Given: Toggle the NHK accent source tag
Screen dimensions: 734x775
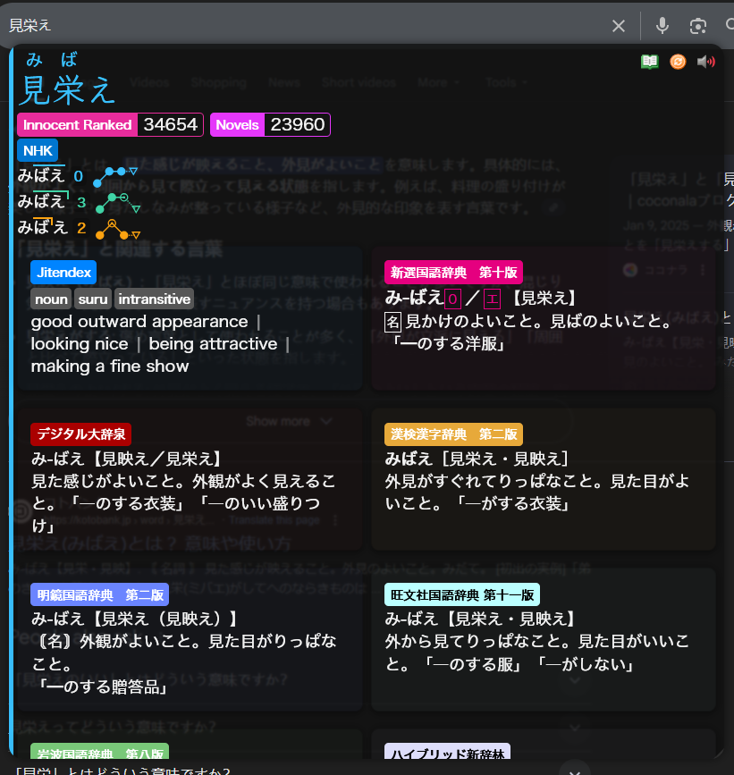Looking at the screenshot, I should [37, 150].
